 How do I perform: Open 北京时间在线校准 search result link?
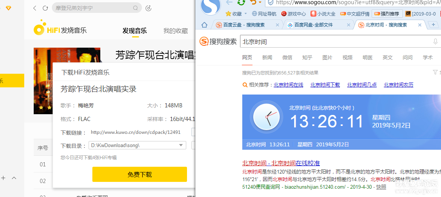coord(281,163)
